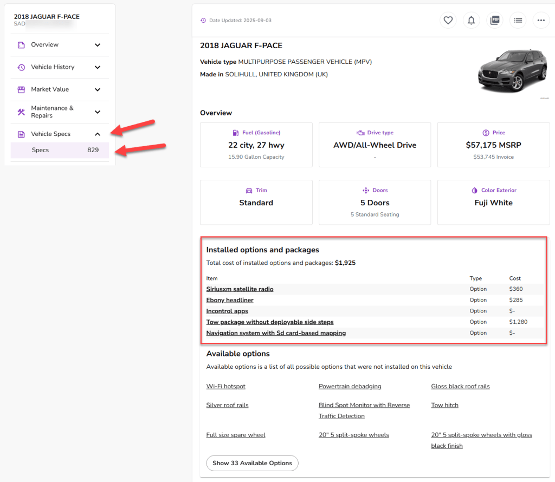Open notifications via the bell icon
The height and width of the screenshot is (482, 555).
(x=472, y=20)
